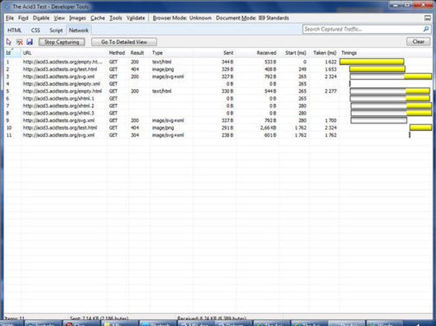This screenshot has width=436, height=326.
Task: Sort by the Method column header
Action: [117, 53]
